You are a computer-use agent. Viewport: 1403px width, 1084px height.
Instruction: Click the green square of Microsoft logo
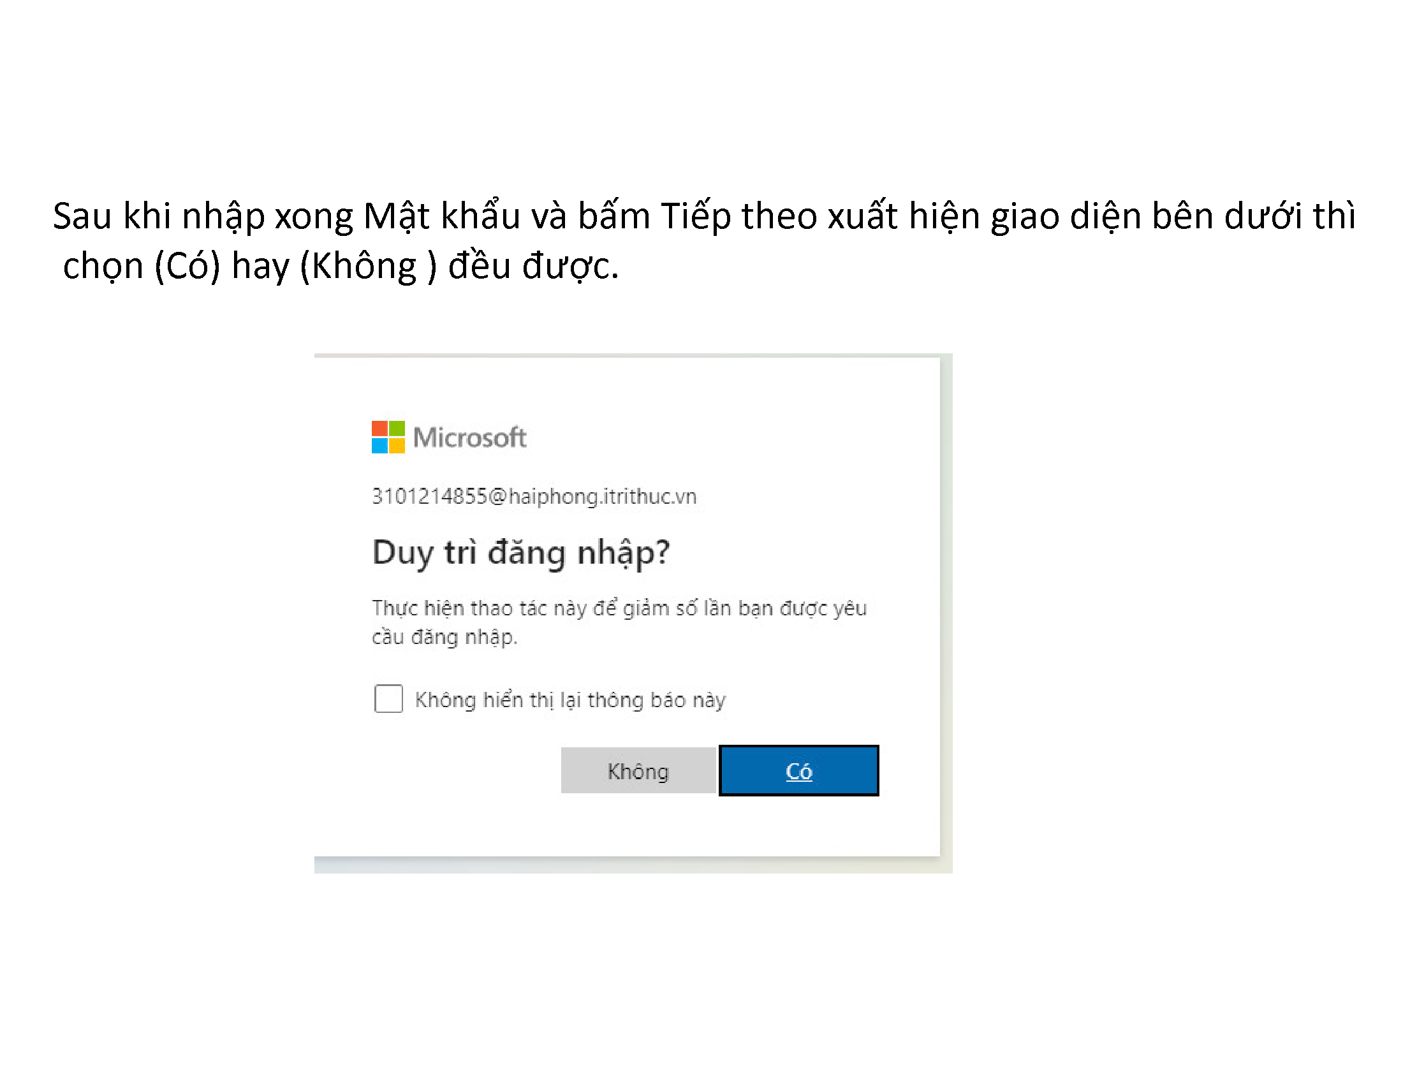tap(397, 429)
